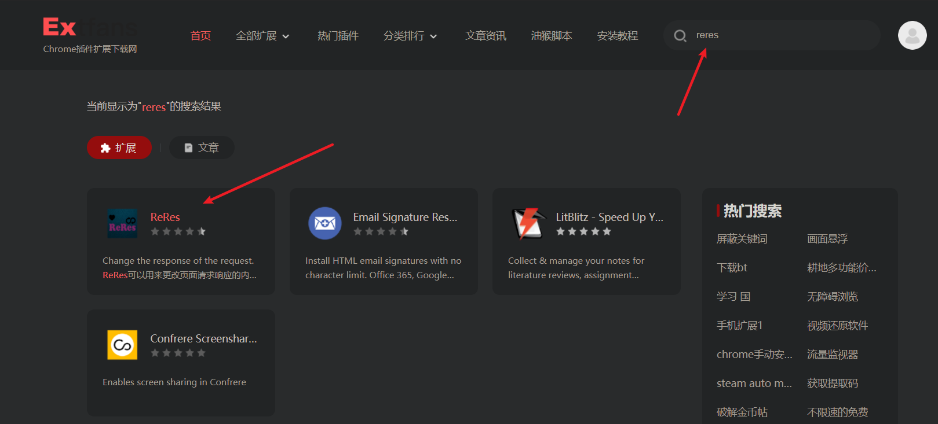Click hot search 手机扩展1

(740, 326)
